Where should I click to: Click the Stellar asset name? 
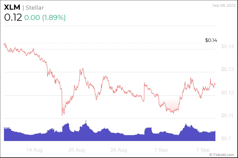point(36,8)
